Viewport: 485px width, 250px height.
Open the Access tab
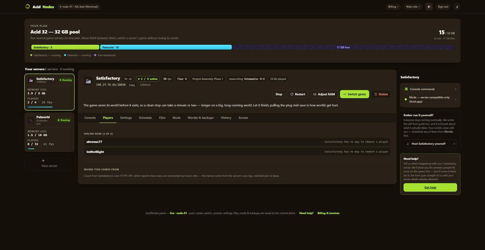[x=243, y=118]
